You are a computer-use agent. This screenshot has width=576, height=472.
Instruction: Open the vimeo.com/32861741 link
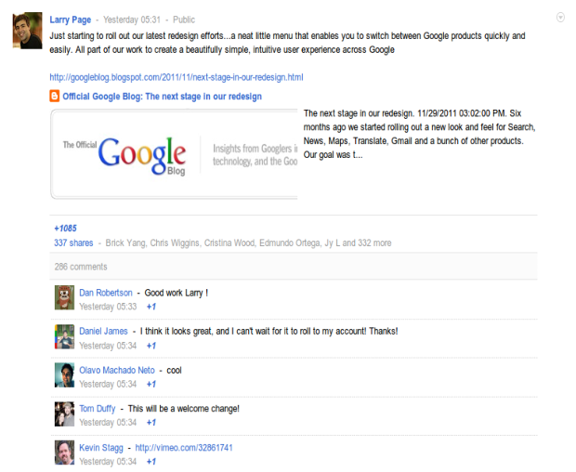pyautogui.click(x=184, y=448)
